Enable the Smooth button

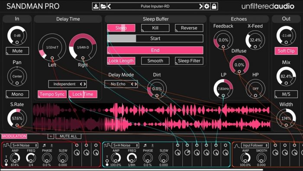tap(155, 61)
